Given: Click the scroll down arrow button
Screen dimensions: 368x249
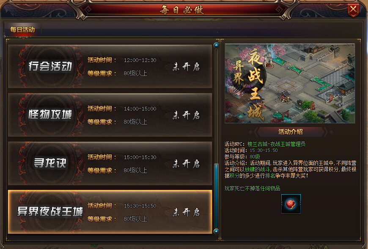Looking at the screenshot, I should (216, 231).
